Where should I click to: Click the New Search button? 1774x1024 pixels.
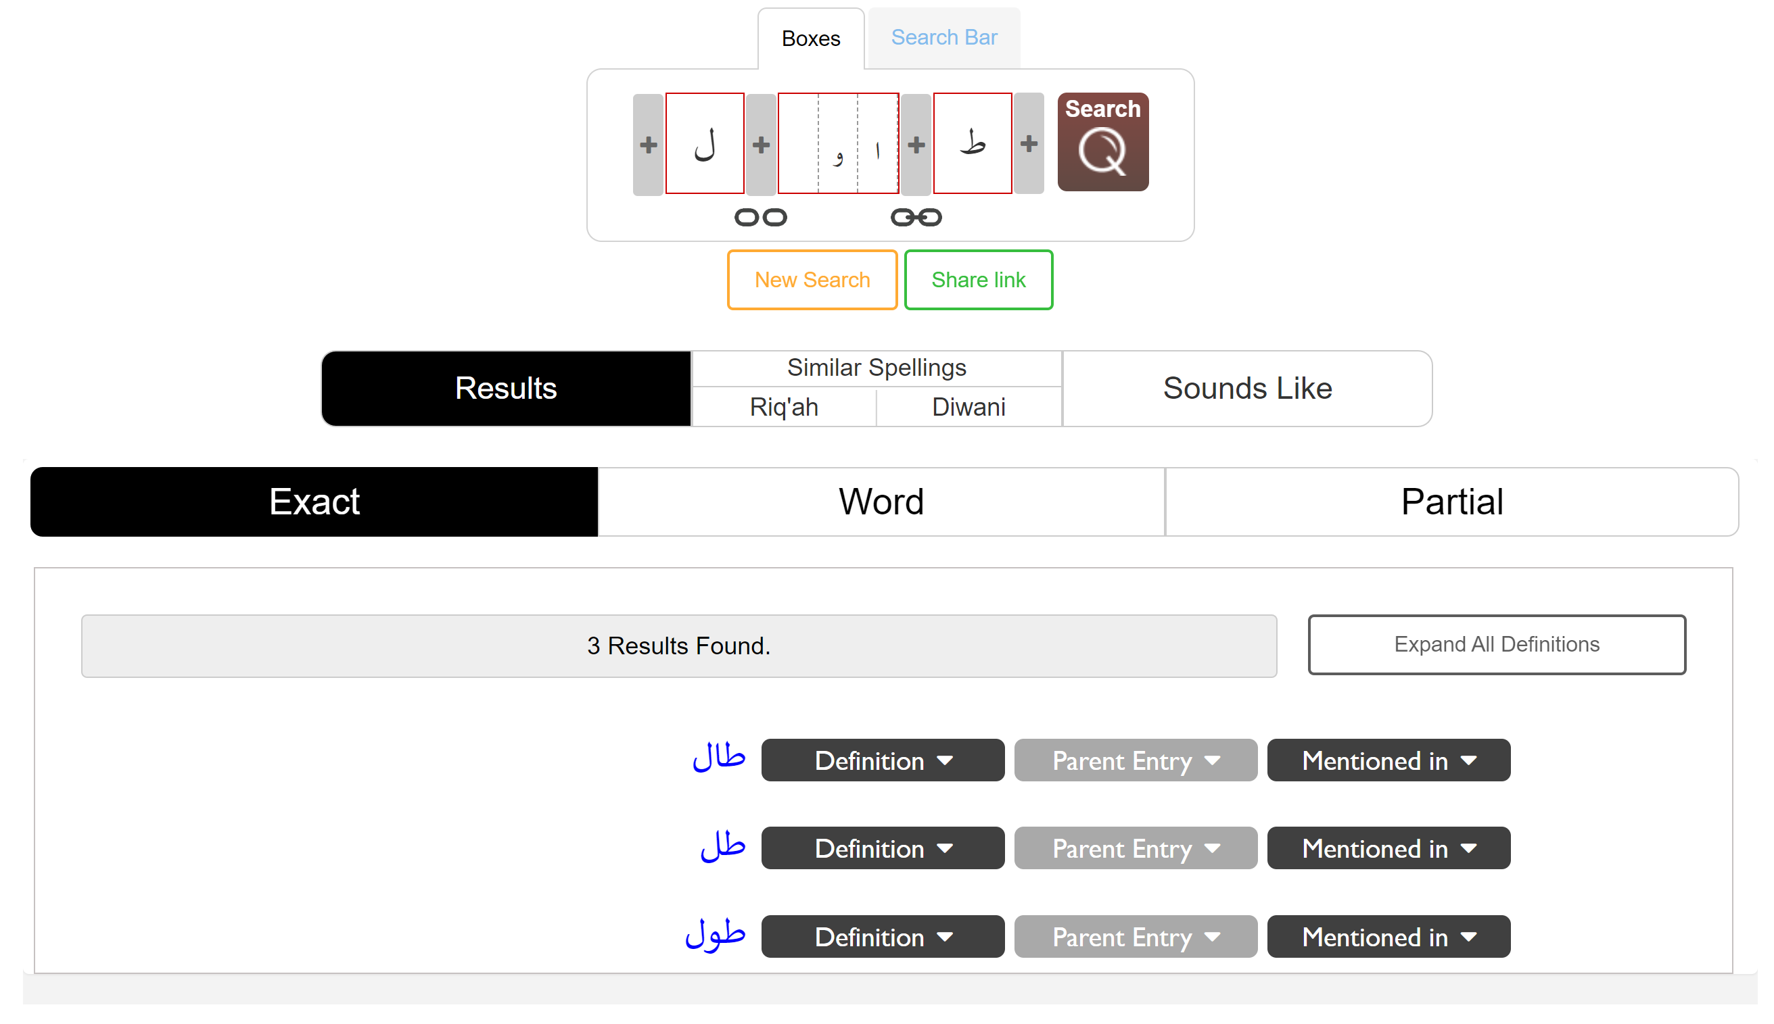point(812,280)
